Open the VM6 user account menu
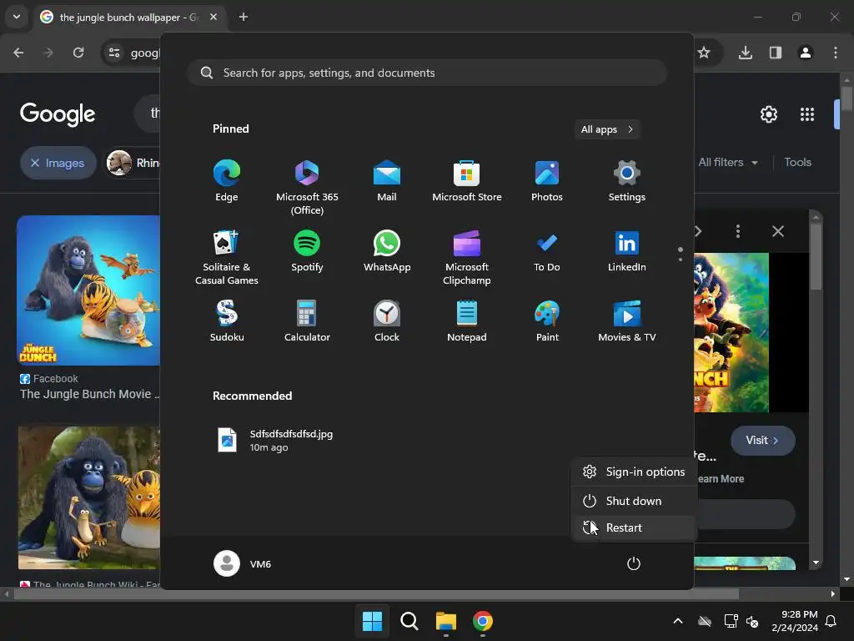The image size is (854, 641). [x=243, y=563]
